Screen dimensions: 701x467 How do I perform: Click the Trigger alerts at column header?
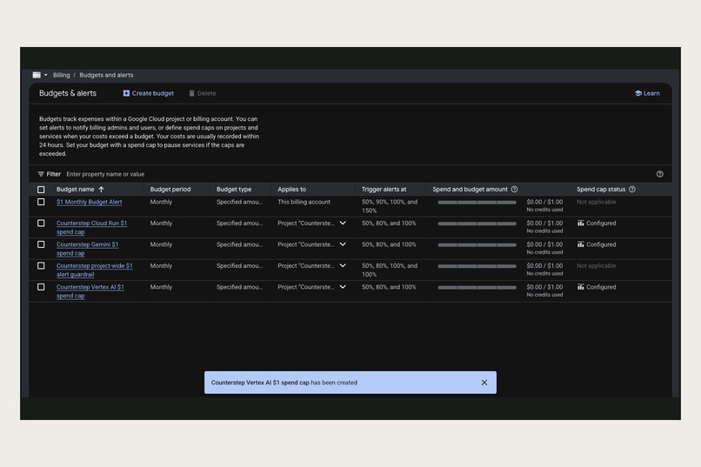384,190
